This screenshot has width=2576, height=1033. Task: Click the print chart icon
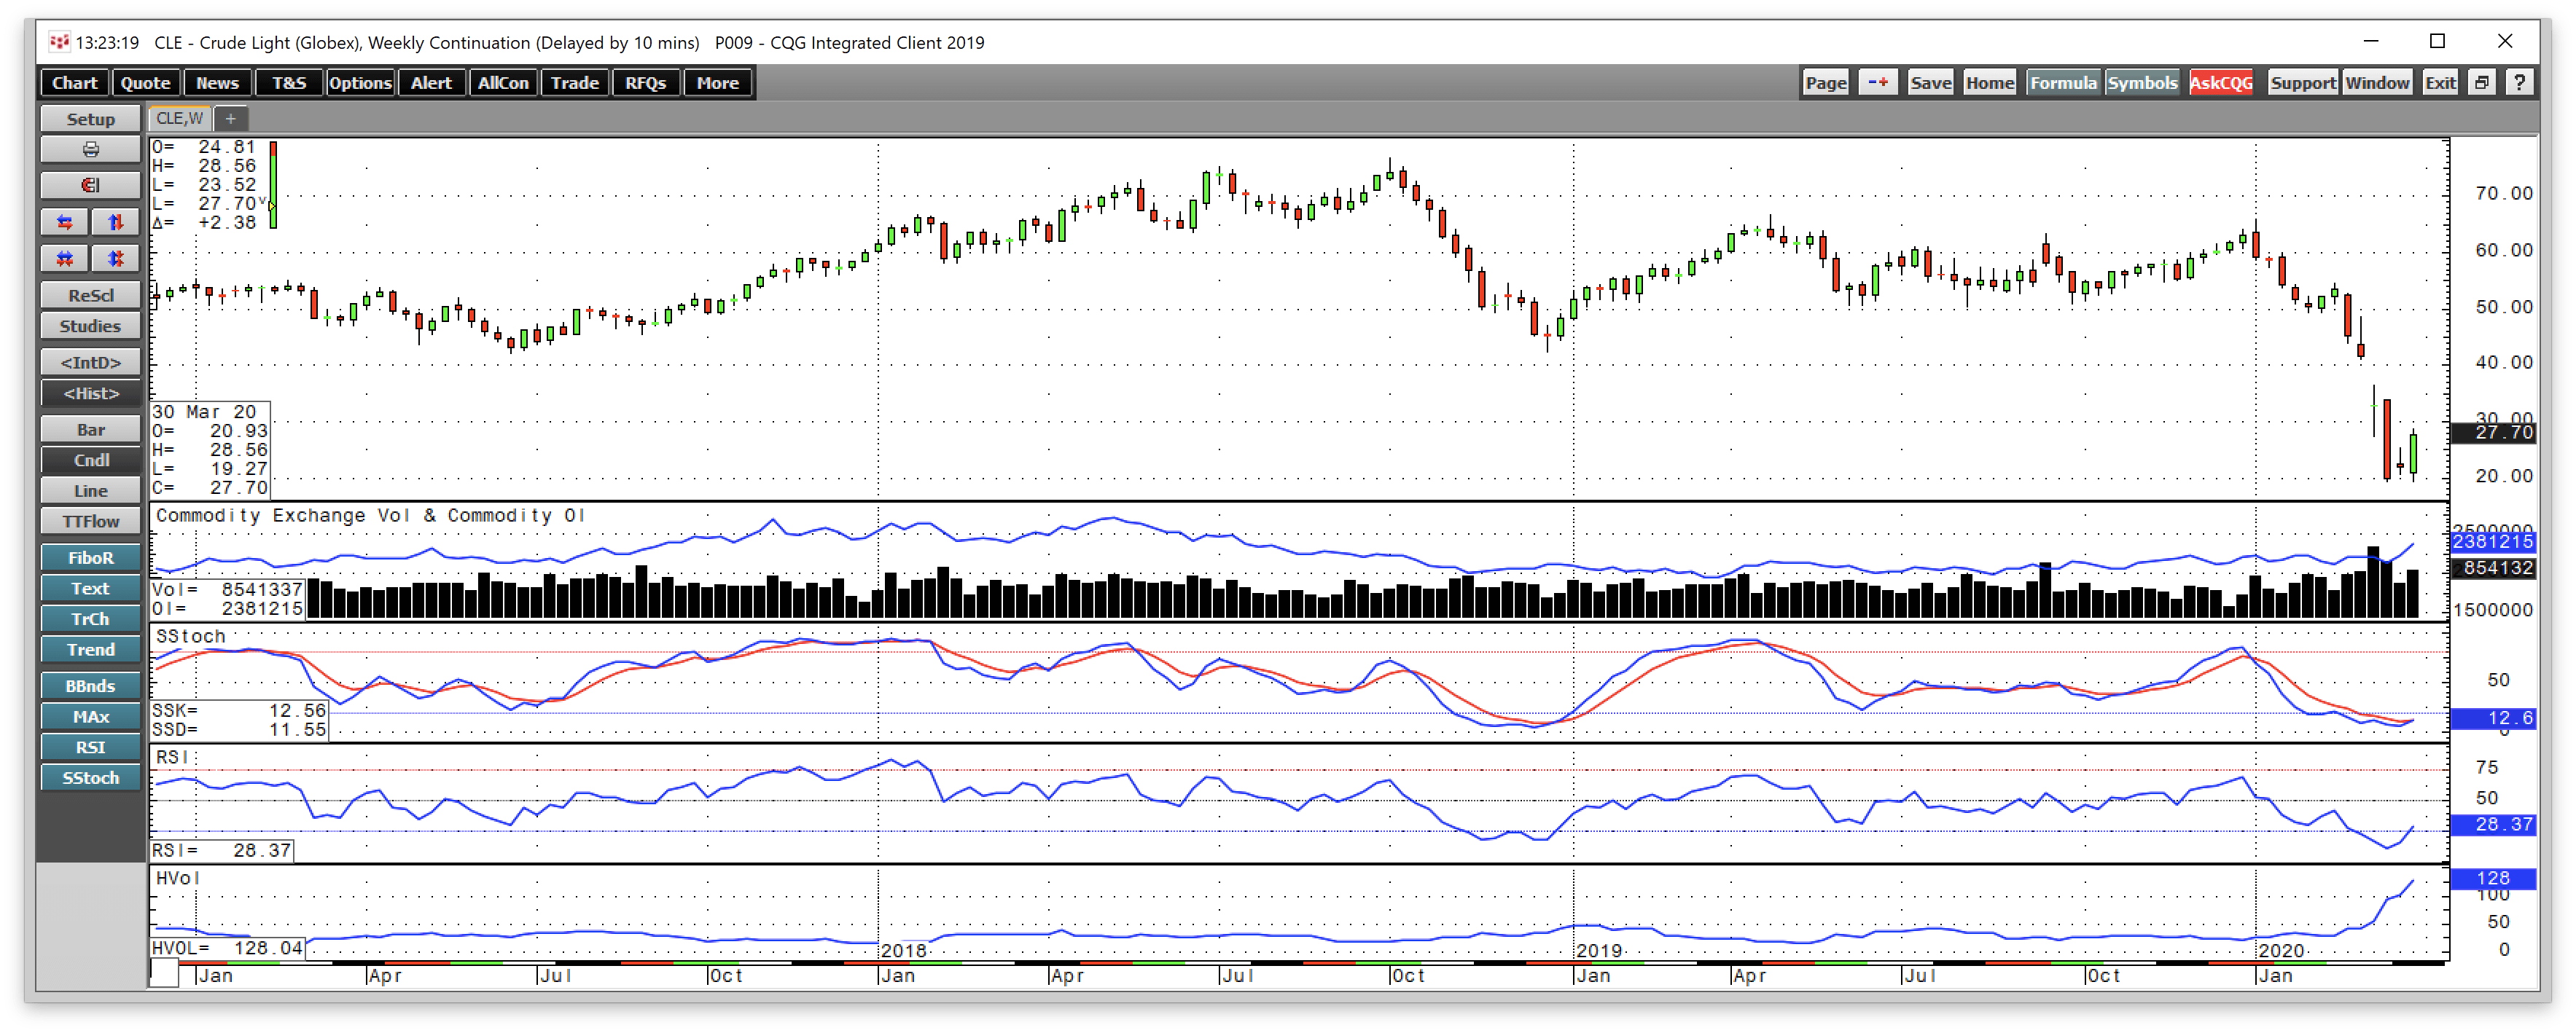pos(90,149)
